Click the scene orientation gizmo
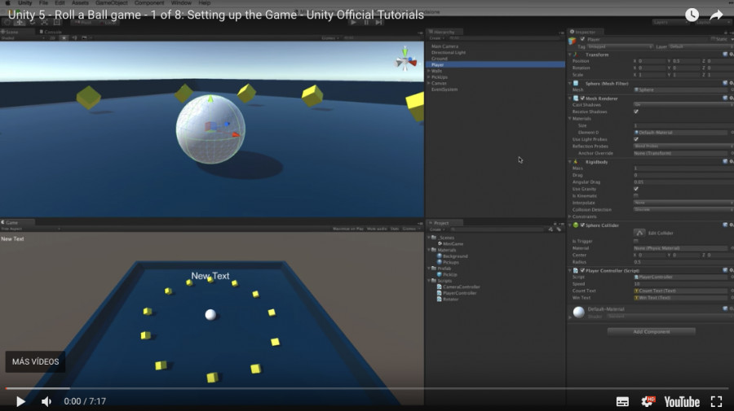Image resolution: width=734 pixels, height=411 pixels. click(405, 59)
